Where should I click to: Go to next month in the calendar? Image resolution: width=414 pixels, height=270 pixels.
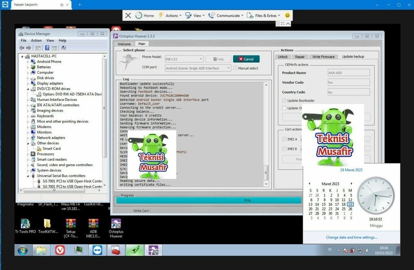351,183
